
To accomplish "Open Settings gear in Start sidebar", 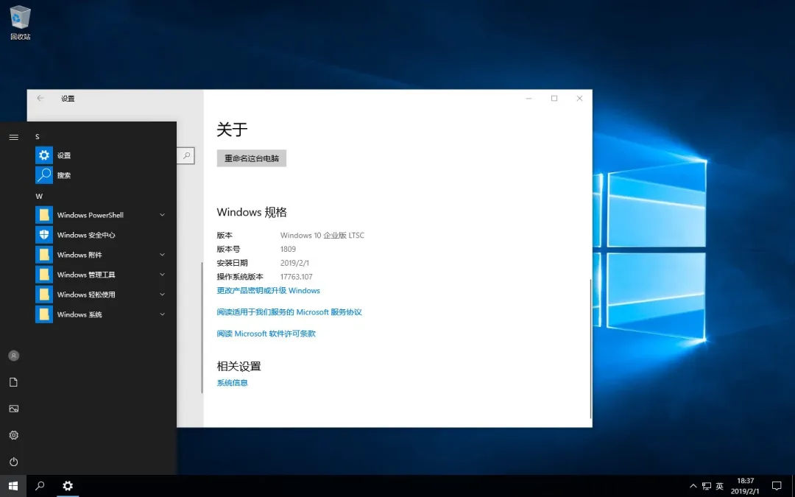I will [x=14, y=434].
